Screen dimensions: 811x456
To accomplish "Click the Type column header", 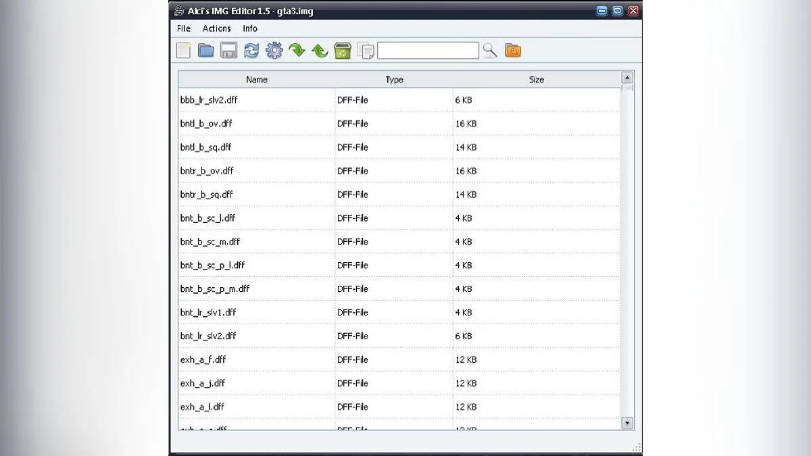I will 394,80.
